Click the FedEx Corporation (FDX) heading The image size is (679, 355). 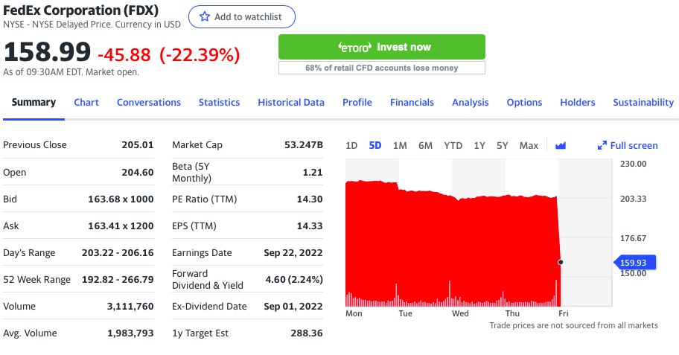(81, 10)
